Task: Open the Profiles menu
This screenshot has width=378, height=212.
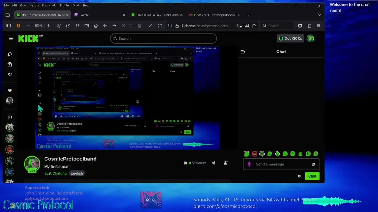Action: pyautogui.click(x=65, y=5)
